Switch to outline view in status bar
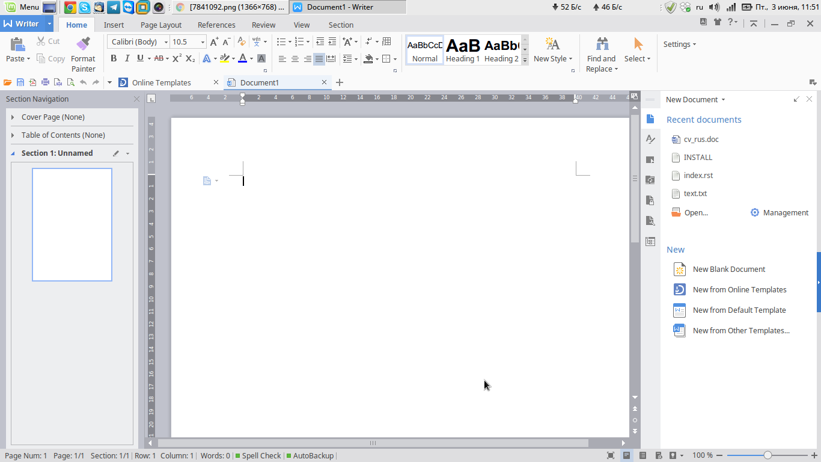The image size is (821, 462). (642, 455)
